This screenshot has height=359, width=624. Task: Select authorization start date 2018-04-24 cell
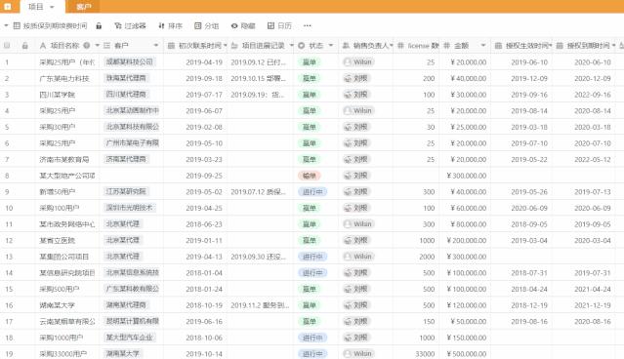(x=521, y=289)
